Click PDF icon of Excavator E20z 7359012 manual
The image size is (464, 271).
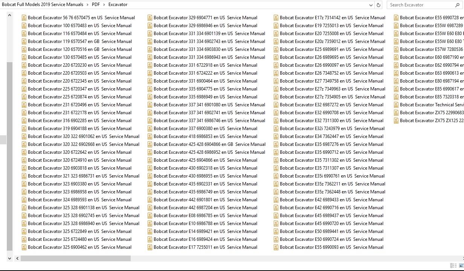point(276,41)
